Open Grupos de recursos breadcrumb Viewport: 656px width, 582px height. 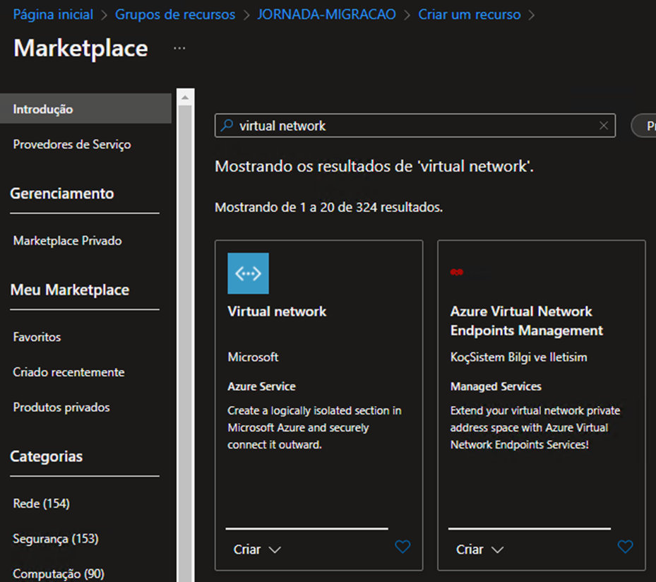[x=175, y=15]
